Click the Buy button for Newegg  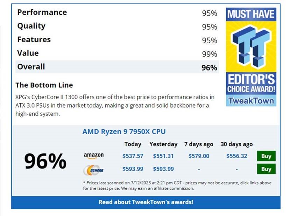266,169
